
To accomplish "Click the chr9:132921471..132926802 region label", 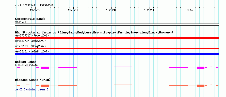I will point(34,6).
